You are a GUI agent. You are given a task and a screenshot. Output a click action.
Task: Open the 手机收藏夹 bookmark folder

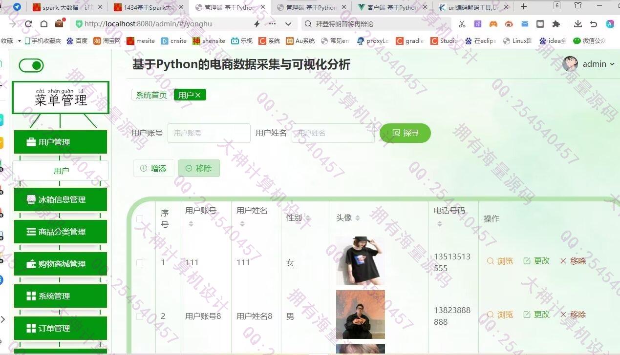(43, 41)
